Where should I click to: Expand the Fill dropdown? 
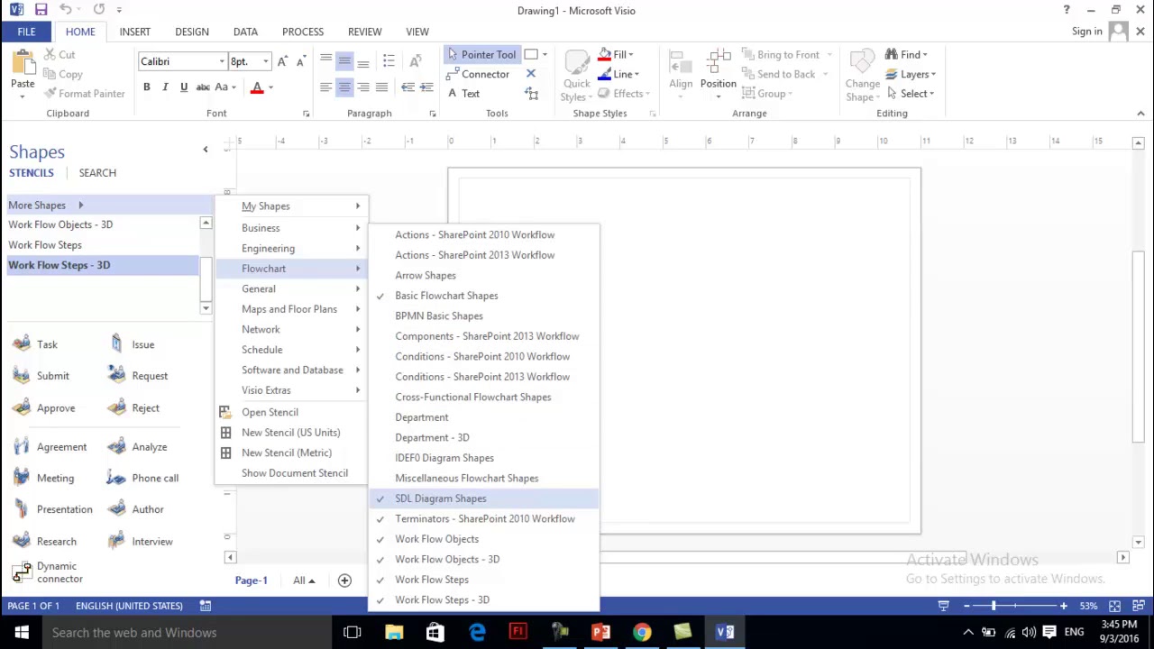(631, 55)
